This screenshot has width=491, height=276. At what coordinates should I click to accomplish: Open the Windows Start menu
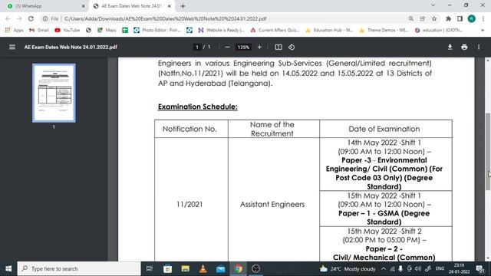[8, 269]
